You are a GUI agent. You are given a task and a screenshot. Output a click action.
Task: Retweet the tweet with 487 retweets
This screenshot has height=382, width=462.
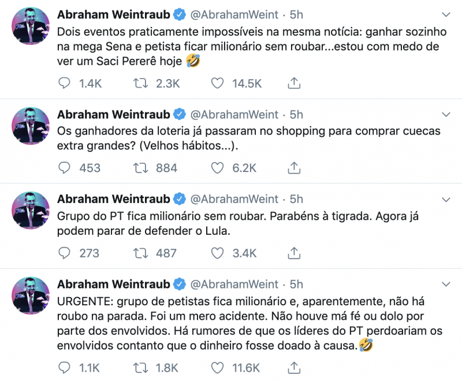click(x=139, y=253)
